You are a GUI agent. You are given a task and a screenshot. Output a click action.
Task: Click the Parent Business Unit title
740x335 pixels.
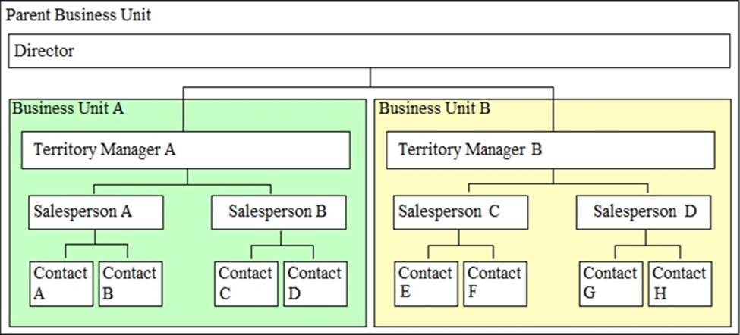(78, 16)
